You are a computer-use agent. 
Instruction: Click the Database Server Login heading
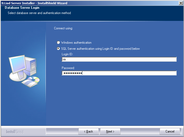click(22, 8)
